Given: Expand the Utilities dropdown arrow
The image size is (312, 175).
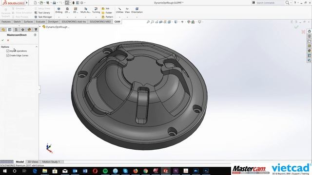Looking at the screenshot, I should pyautogui.click(x=119, y=17).
